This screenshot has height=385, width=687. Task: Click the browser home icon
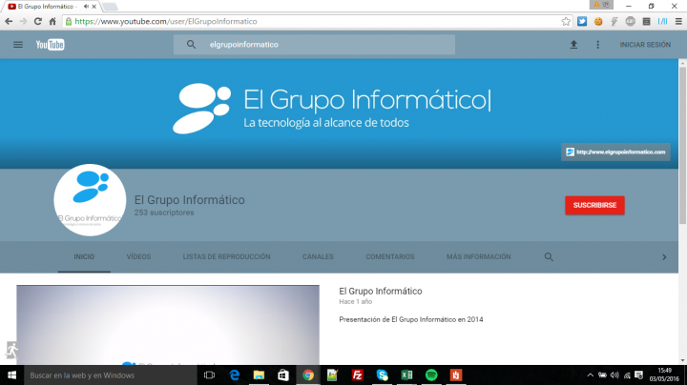pos(52,21)
